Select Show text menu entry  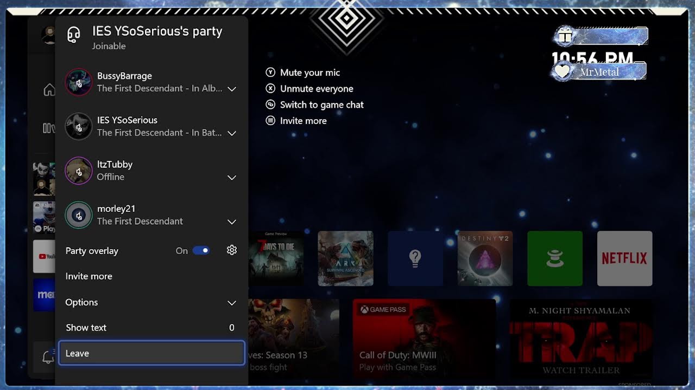(151, 328)
